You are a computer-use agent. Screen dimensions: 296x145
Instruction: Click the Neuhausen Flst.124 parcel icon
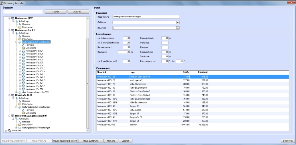click(23, 51)
